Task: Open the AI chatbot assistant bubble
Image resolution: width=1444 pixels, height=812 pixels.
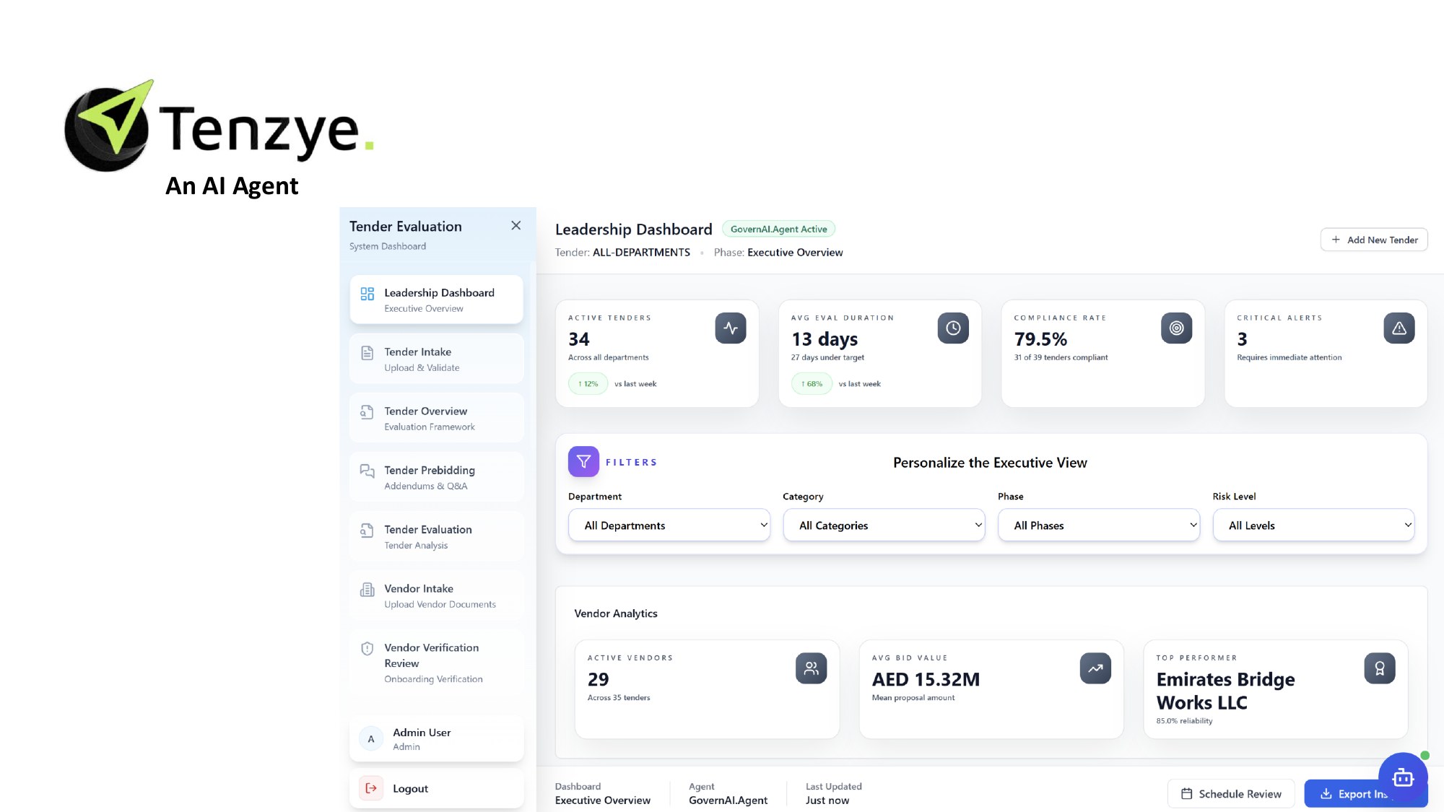Action: [1403, 777]
